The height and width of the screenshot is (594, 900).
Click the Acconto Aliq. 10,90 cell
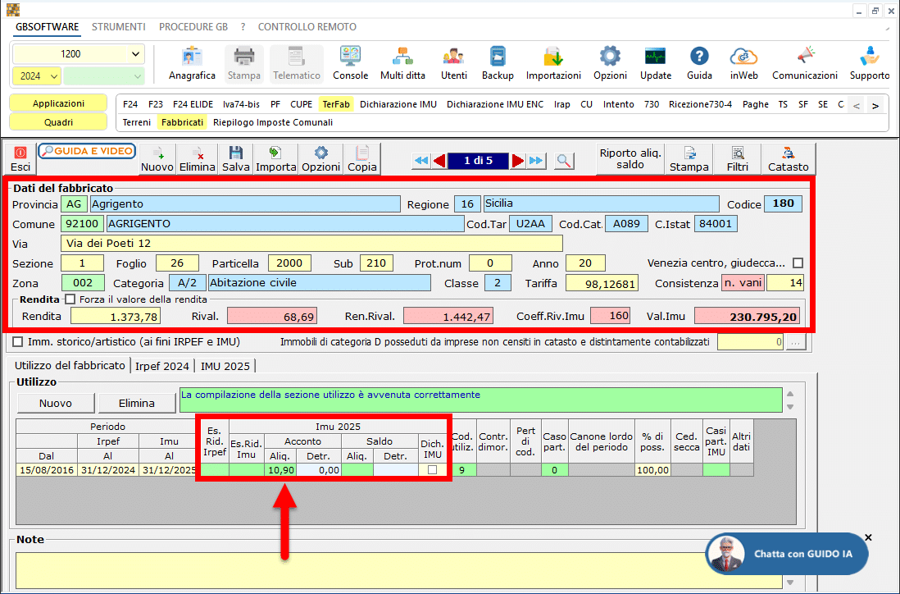[280, 470]
